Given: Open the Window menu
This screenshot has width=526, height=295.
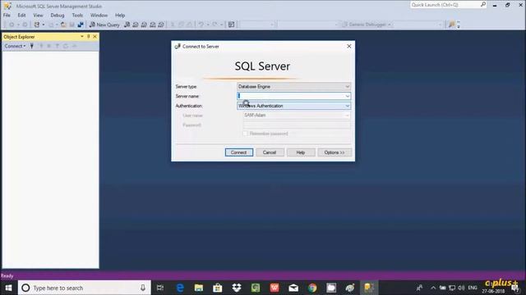Looking at the screenshot, I should pos(99,15).
